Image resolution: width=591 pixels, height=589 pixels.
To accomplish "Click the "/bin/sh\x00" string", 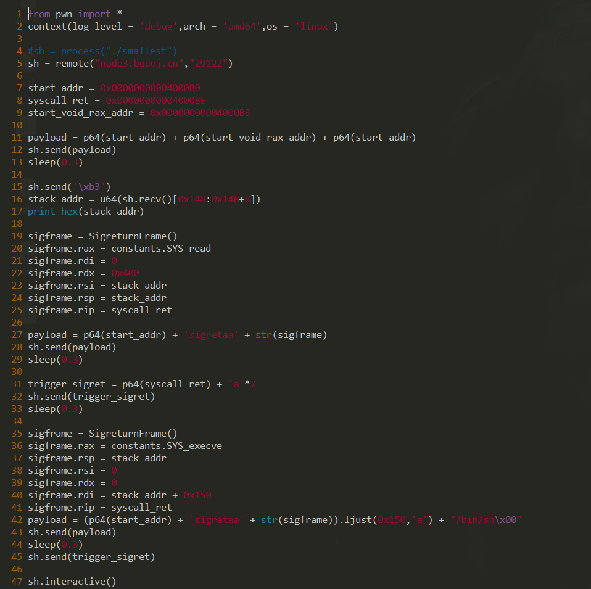I will [486, 520].
